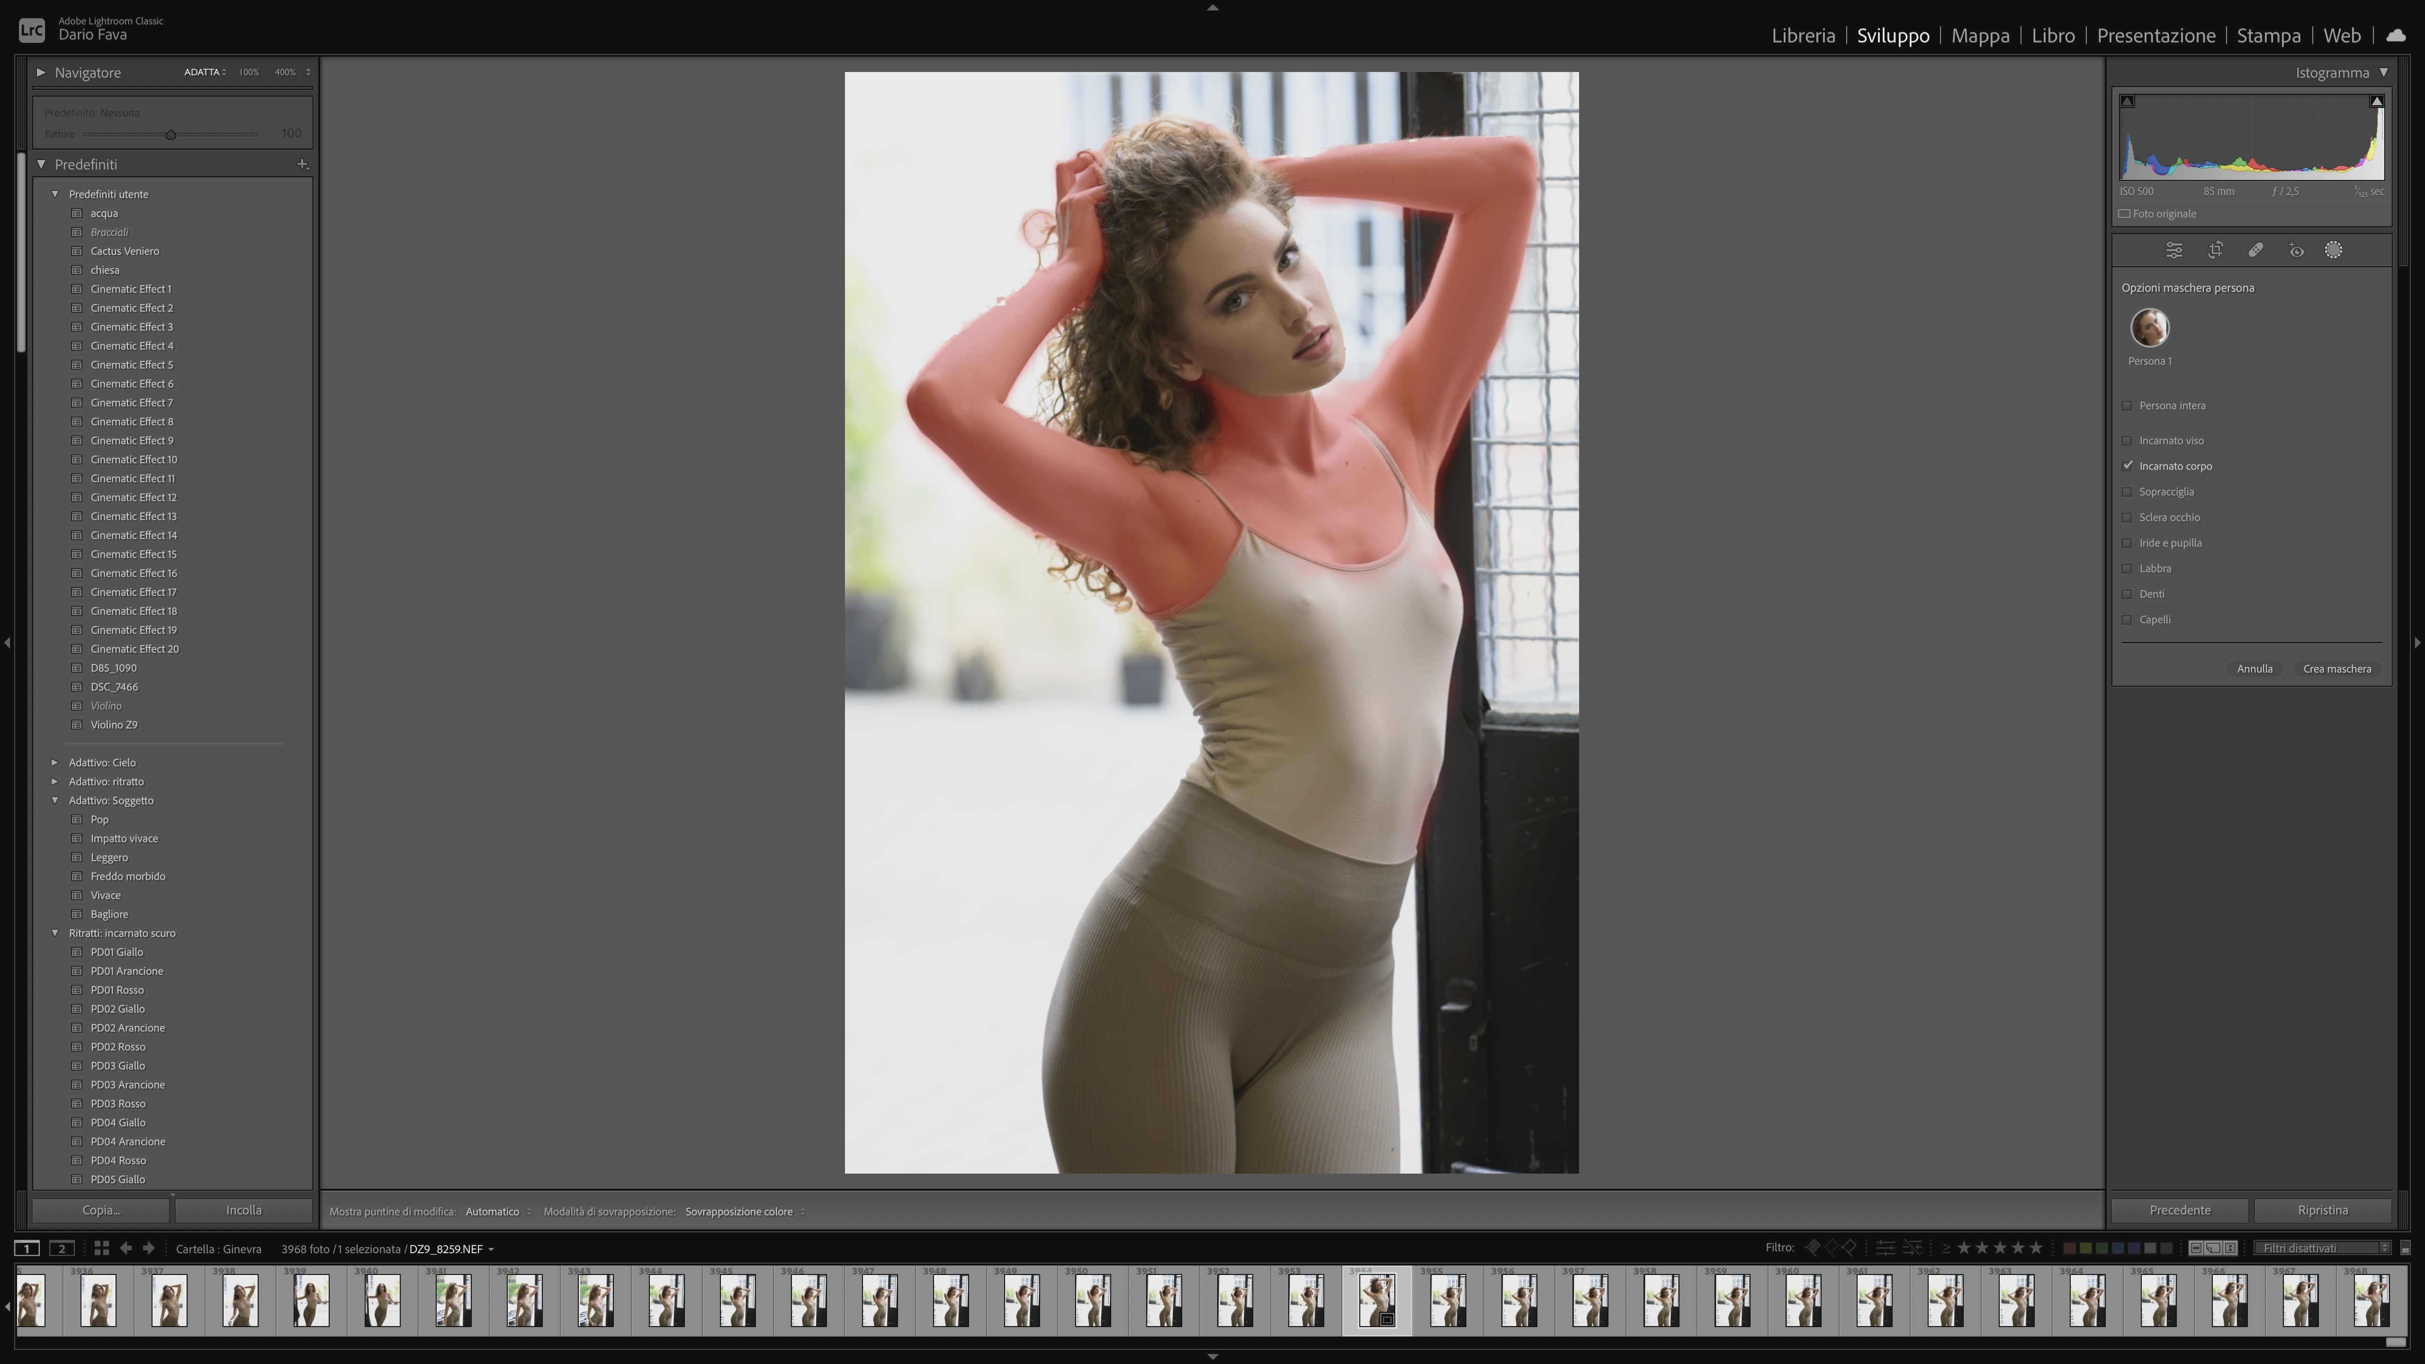Check the Denti checkbox
Screen dimensions: 2425x1364
pos(2127,594)
